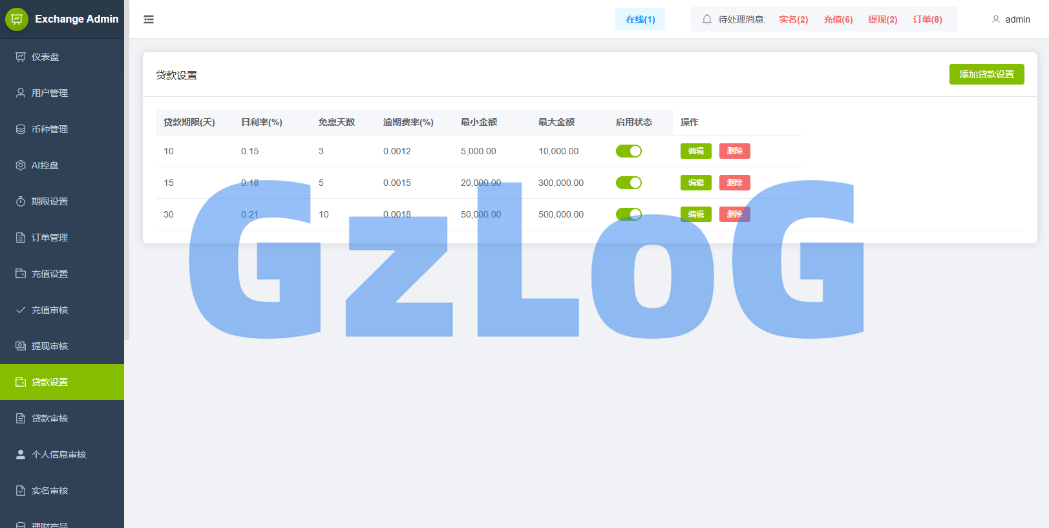Image resolution: width=1049 pixels, height=528 pixels.
Task: Click the 期限设置 clock icon
Action: point(21,201)
